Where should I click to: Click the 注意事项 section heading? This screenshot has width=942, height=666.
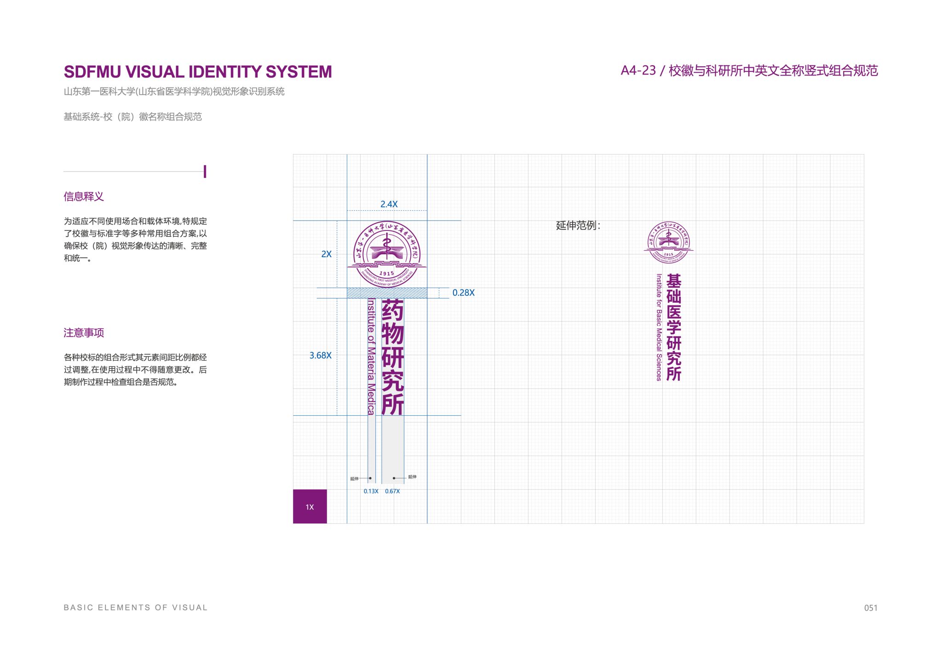[84, 333]
